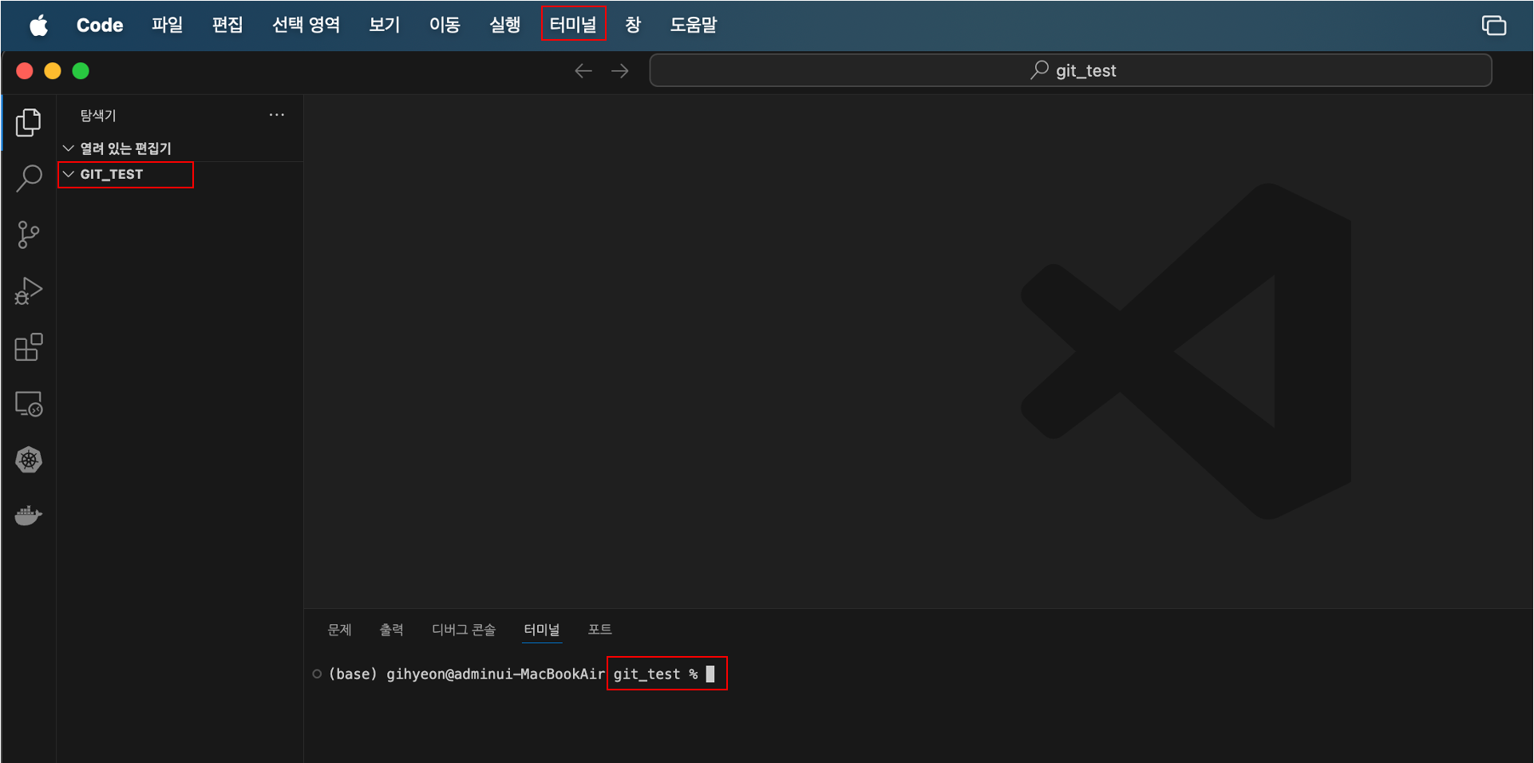Viewport: 1534px width, 763px height.
Task: Click the terminal command decoration circle
Action: [317, 674]
